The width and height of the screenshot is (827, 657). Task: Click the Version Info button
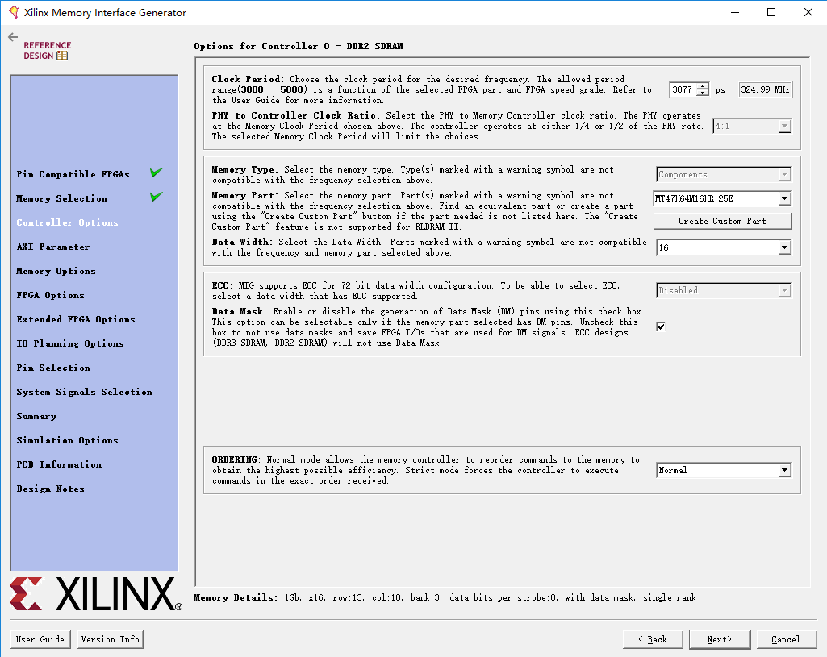point(111,639)
